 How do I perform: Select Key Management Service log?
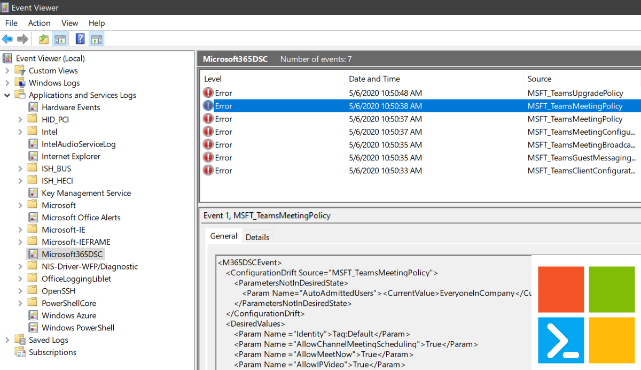point(86,193)
